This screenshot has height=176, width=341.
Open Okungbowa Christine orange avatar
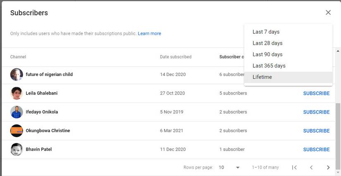click(17, 131)
